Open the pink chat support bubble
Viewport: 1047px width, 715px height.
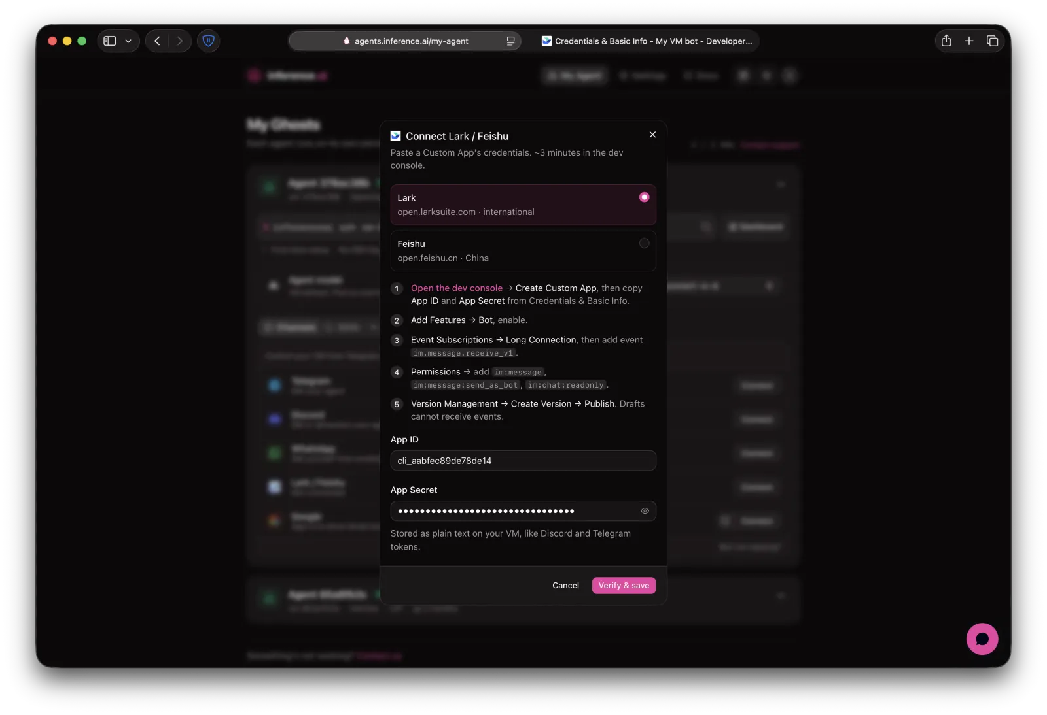pos(982,639)
